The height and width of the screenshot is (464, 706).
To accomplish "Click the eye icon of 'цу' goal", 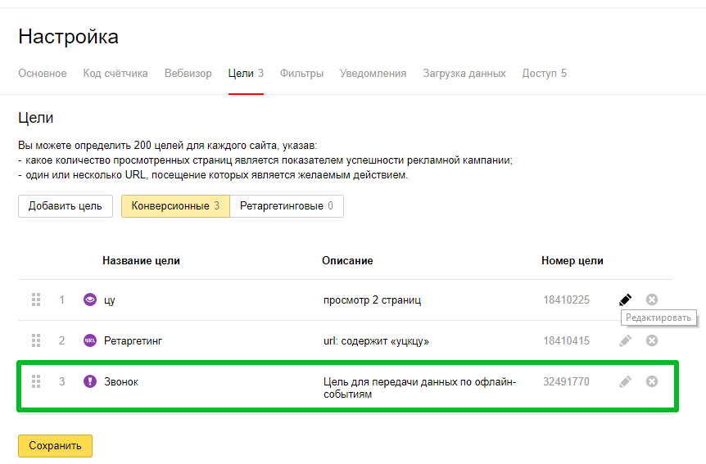I will [90, 300].
